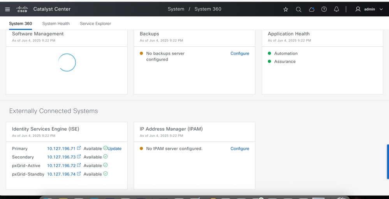Viewport: 389px width, 199px height.
Task: Click the Secondary ISE available checkmark icon
Action: [x=106, y=156]
